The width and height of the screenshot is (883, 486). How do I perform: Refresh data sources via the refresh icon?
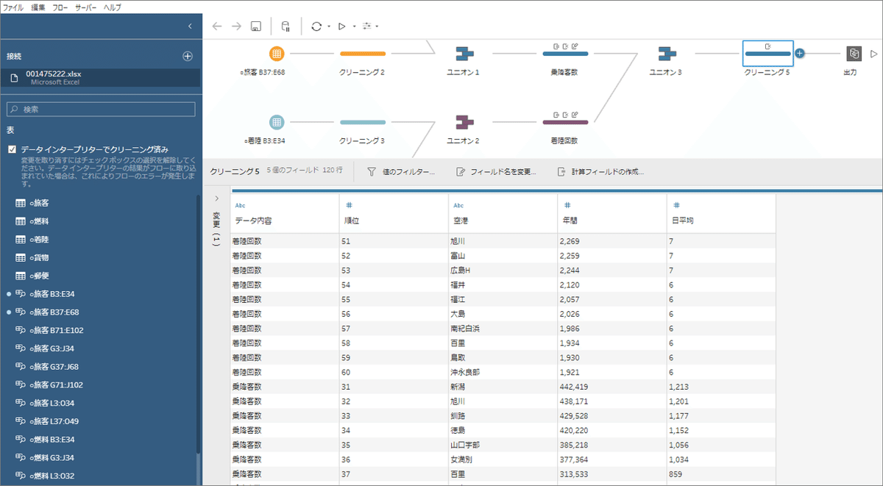(316, 26)
